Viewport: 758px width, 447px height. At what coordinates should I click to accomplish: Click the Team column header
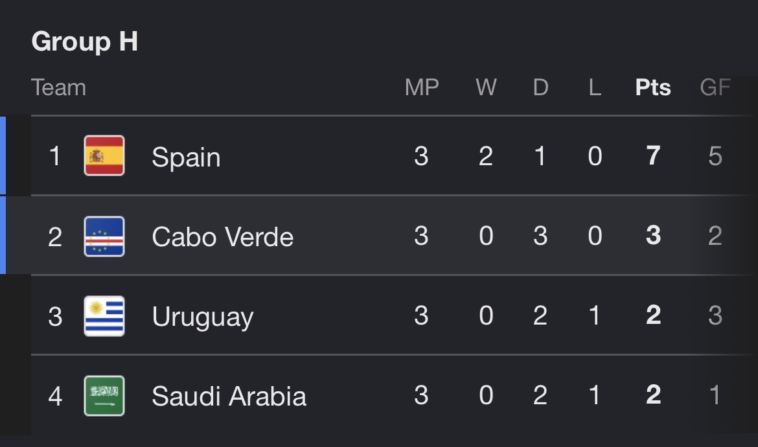58,87
